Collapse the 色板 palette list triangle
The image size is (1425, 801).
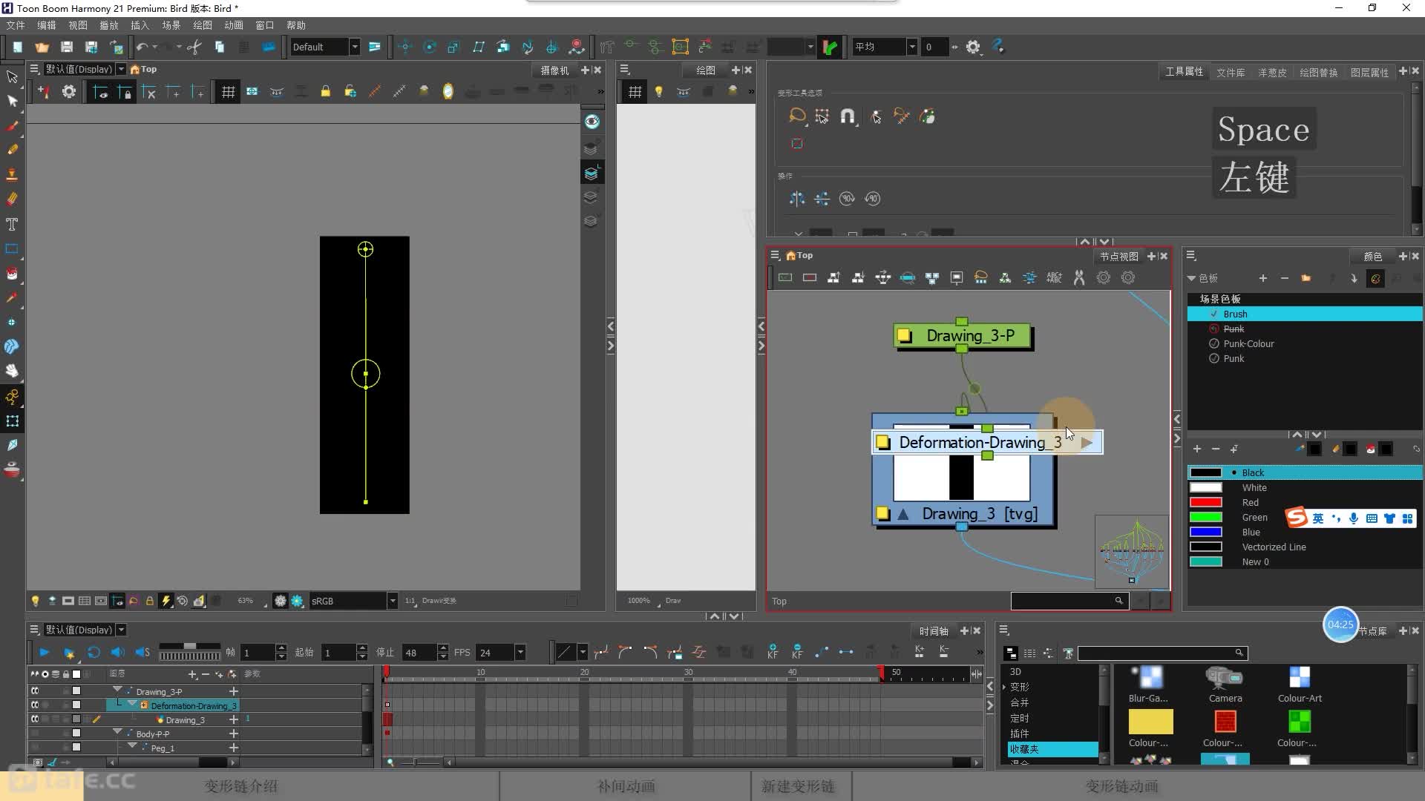(1191, 278)
